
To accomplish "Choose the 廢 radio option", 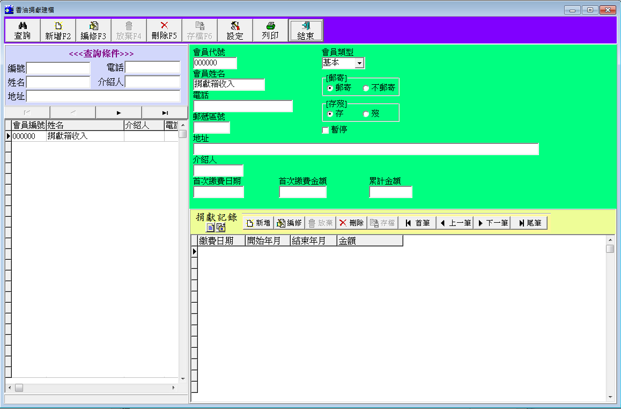I will (366, 114).
